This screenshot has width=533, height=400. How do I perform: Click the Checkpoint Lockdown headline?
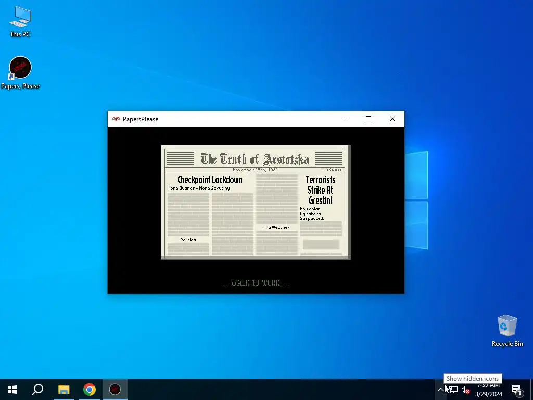210,180
